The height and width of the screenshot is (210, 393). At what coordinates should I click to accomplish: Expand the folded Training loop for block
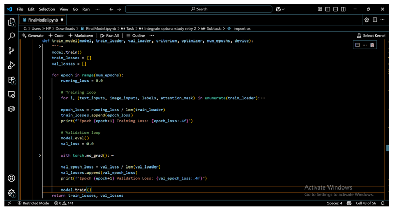tap(40, 98)
